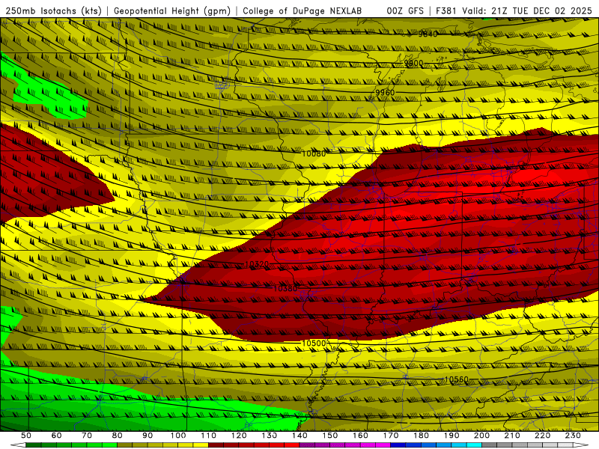Click the 9900 height contour label
This screenshot has height=449, width=599.
414,63
